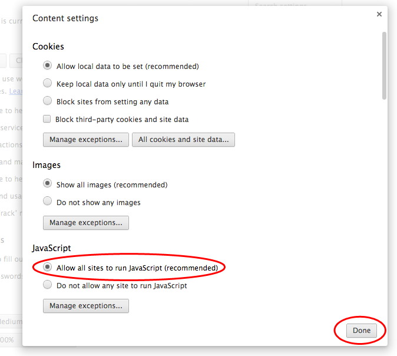Choose 'Do not show any images'

click(x=48, y=202)
